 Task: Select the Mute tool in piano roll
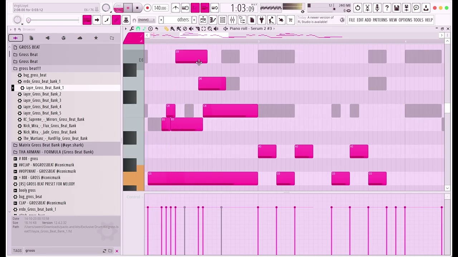[191, 29]
